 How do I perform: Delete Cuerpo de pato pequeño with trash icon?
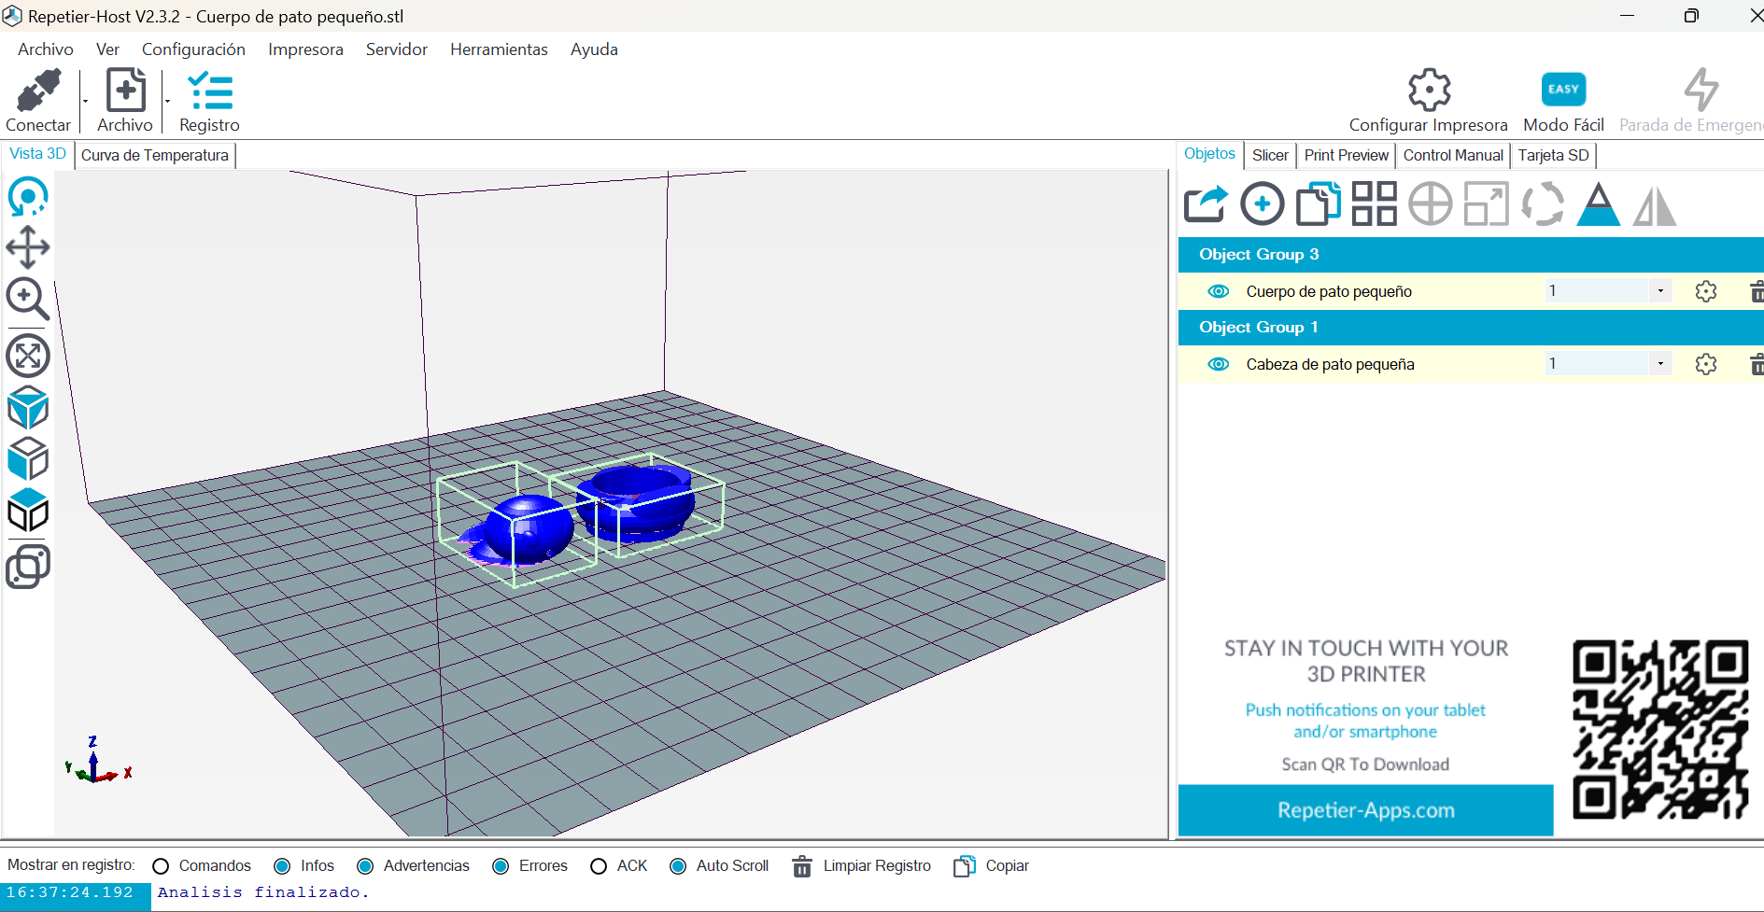pyautogui.click(x=1756, y=291)
